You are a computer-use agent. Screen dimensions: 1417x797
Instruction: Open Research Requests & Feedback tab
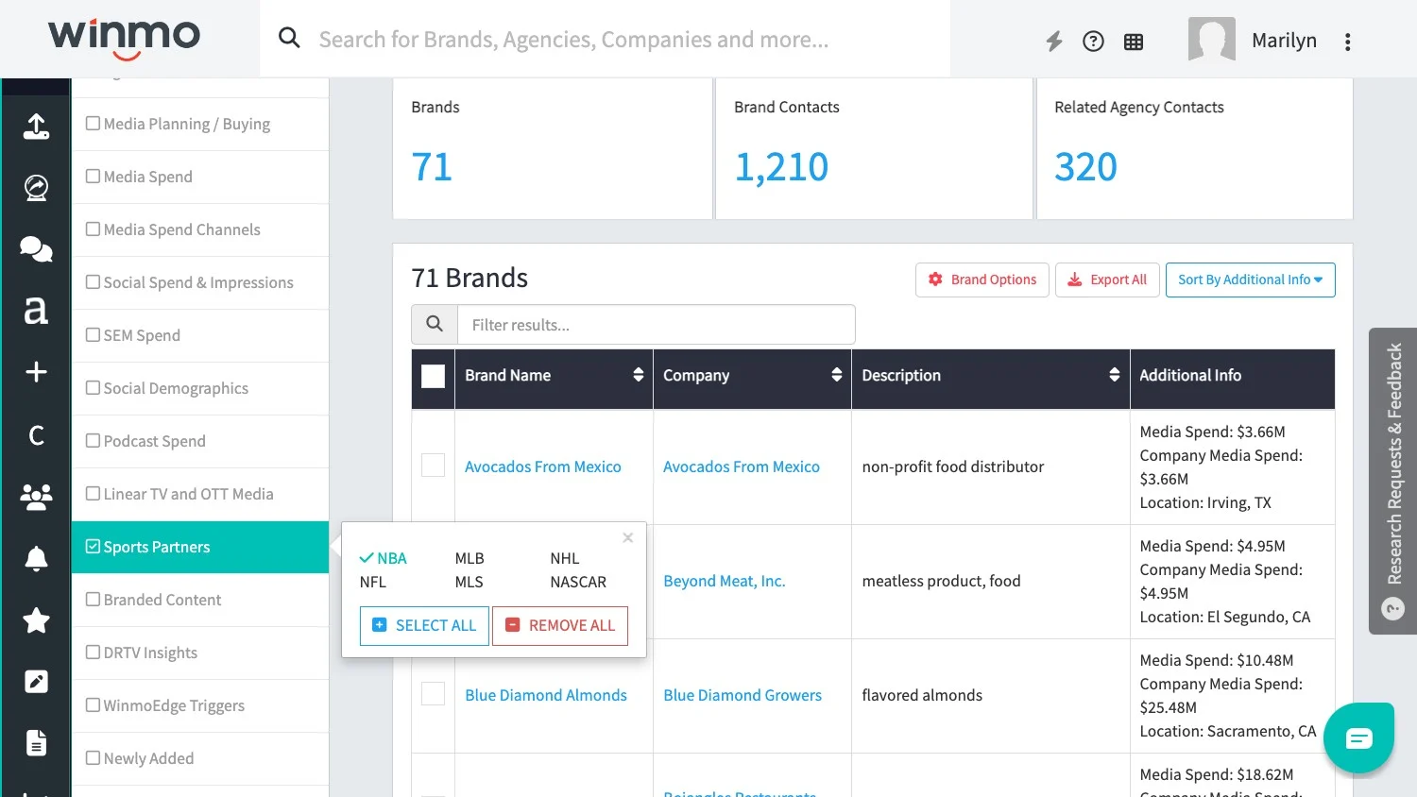[x=1392, y=481]
